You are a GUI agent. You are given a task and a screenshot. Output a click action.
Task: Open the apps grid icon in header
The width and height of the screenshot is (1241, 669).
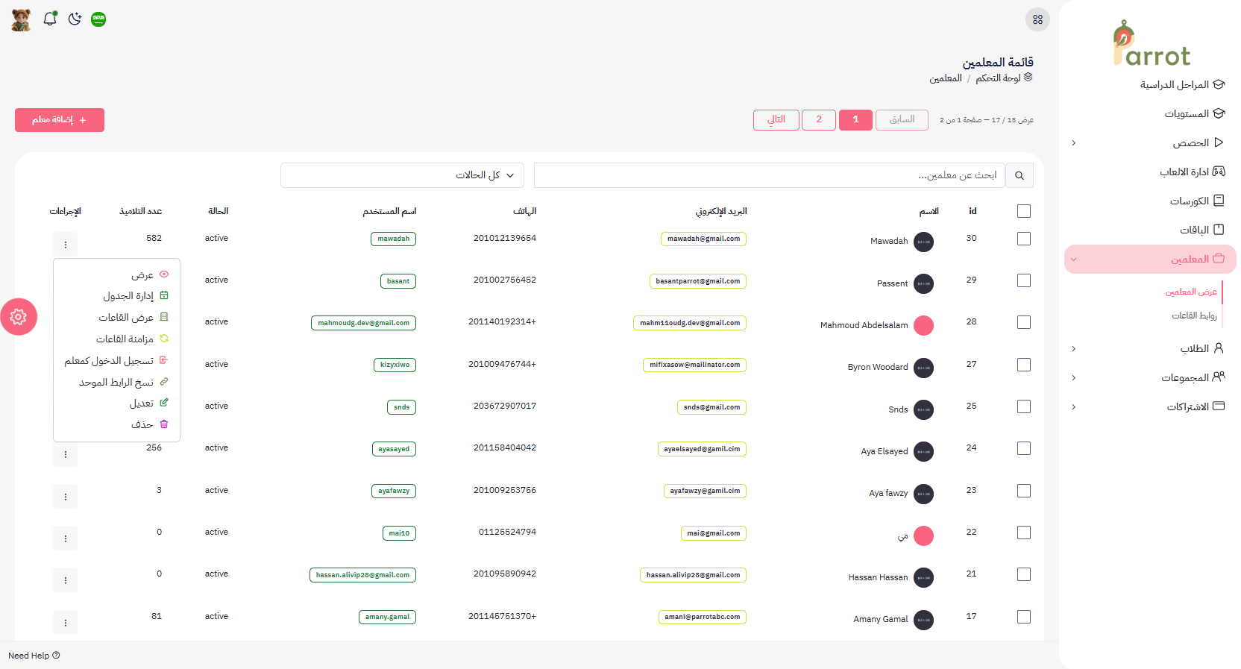click(1037, 19)
